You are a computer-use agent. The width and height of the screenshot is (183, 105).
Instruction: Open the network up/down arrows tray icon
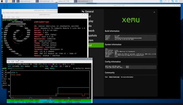point(173,1)
